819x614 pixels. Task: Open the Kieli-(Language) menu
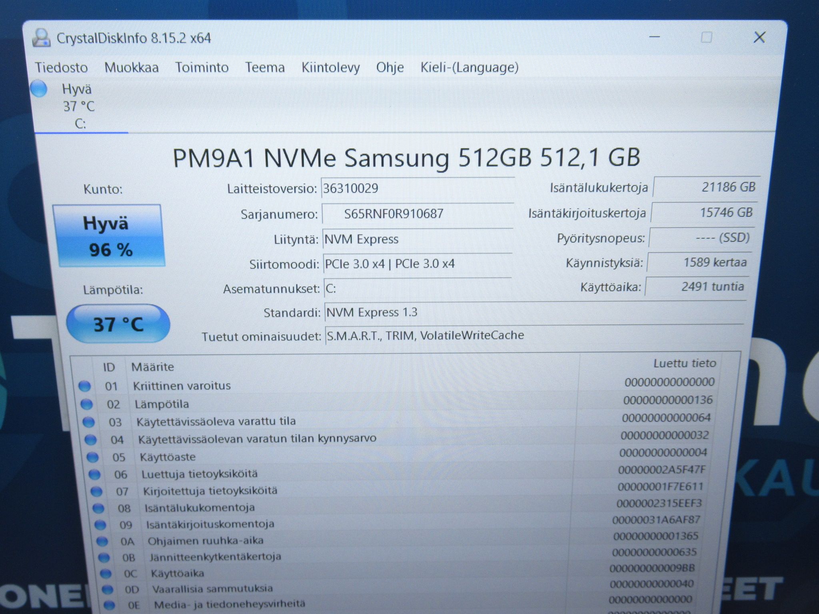[469, 67]
